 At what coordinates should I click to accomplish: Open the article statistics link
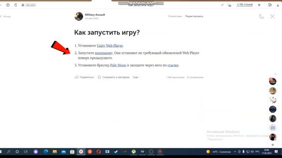(x=175, y=16)
